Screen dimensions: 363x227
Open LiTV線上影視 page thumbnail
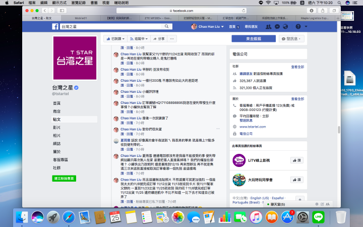(x=239, y=160)
